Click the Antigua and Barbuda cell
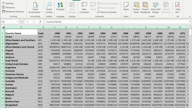The image size is (192, 108). (x=21, y=78)
